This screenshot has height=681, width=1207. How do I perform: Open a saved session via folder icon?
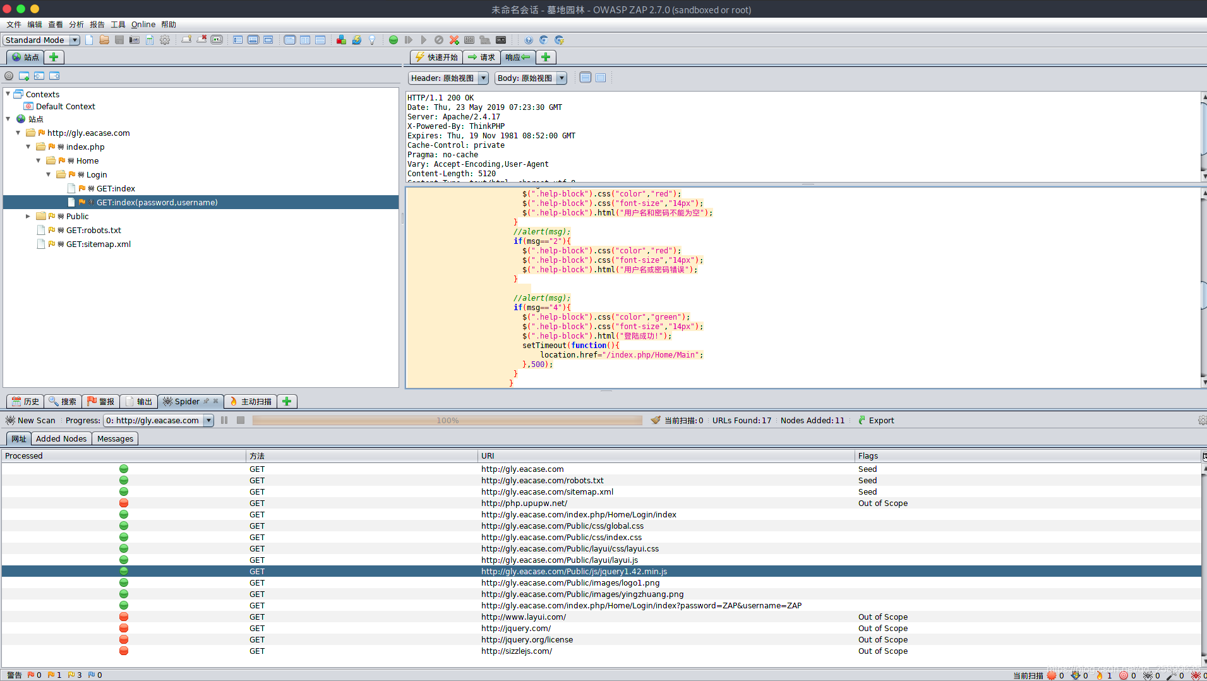coord(104,40)
